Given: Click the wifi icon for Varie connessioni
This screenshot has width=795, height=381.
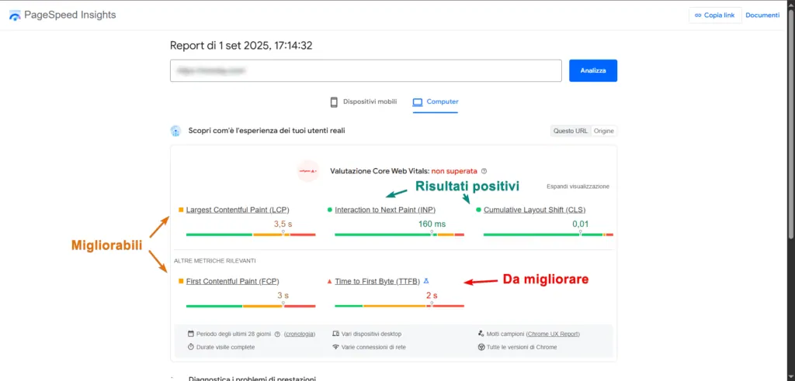Looking at the screenshot, I should click(335, 347).
